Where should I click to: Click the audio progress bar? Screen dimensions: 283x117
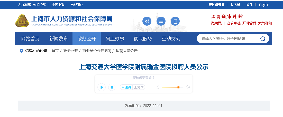(x=144, y=81)
